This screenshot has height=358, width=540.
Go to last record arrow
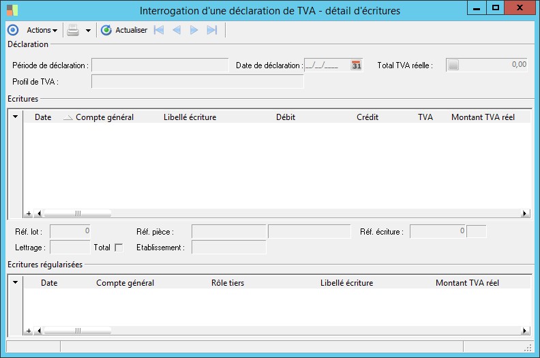click(212, 30)
